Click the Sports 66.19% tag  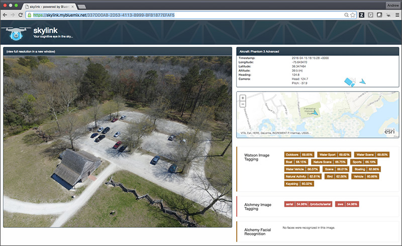click(363, 162)
